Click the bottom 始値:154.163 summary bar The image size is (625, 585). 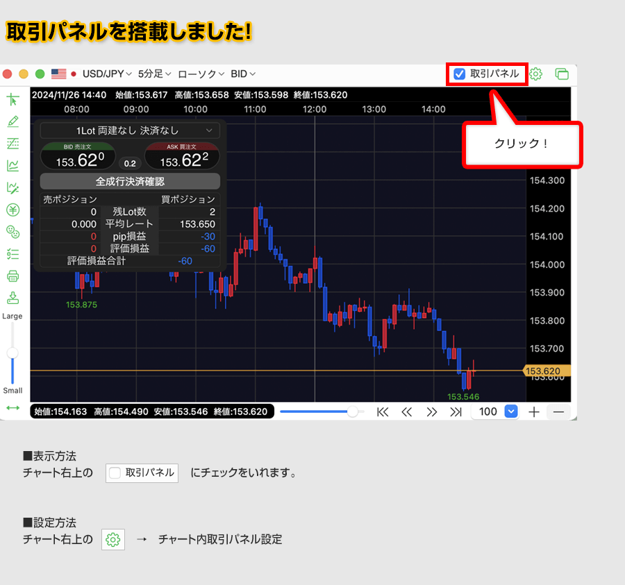pyautogui.click(x=152, y=412)
